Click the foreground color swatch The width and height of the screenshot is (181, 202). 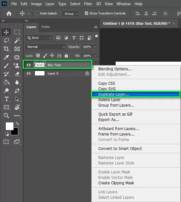[x=10, y=126]
